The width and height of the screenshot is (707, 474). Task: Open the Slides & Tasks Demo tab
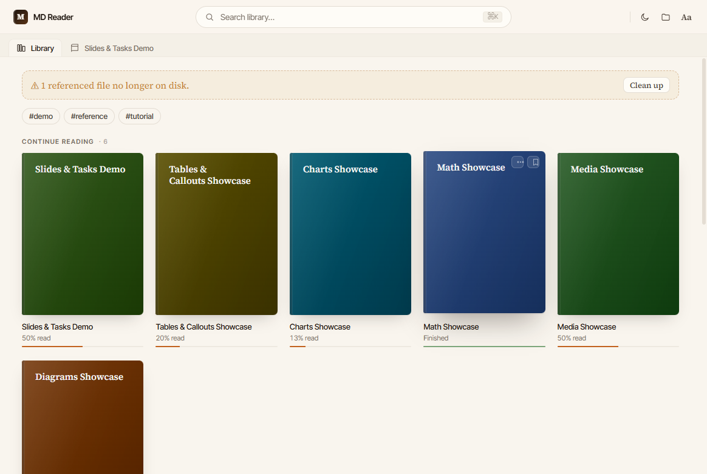(x=112, y=48)
